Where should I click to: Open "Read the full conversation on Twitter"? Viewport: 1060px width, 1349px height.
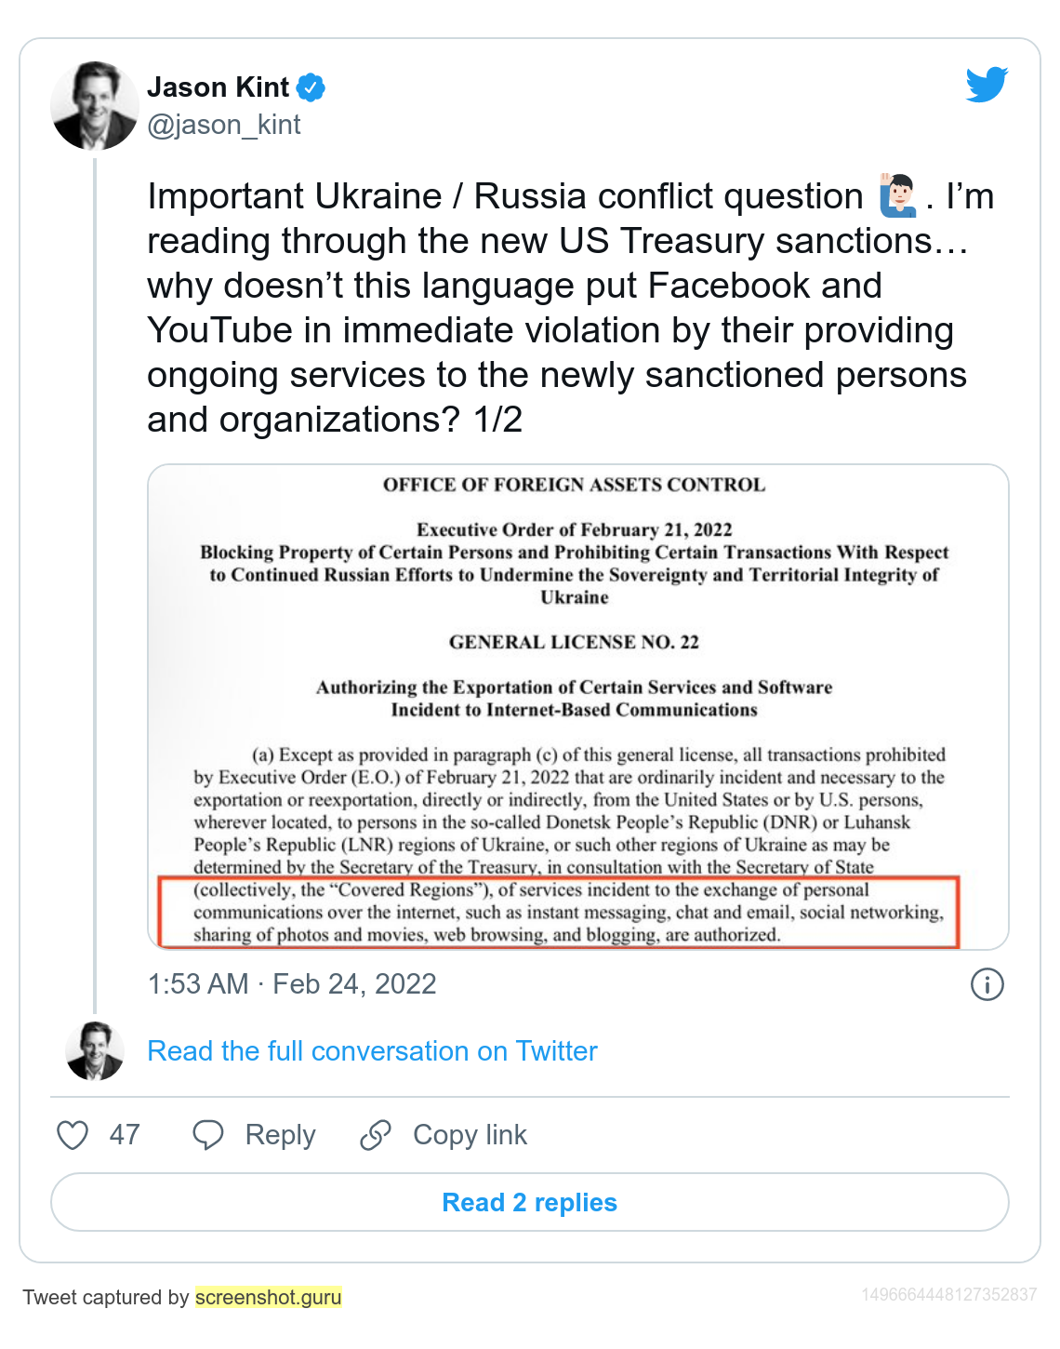[372, 1051]
